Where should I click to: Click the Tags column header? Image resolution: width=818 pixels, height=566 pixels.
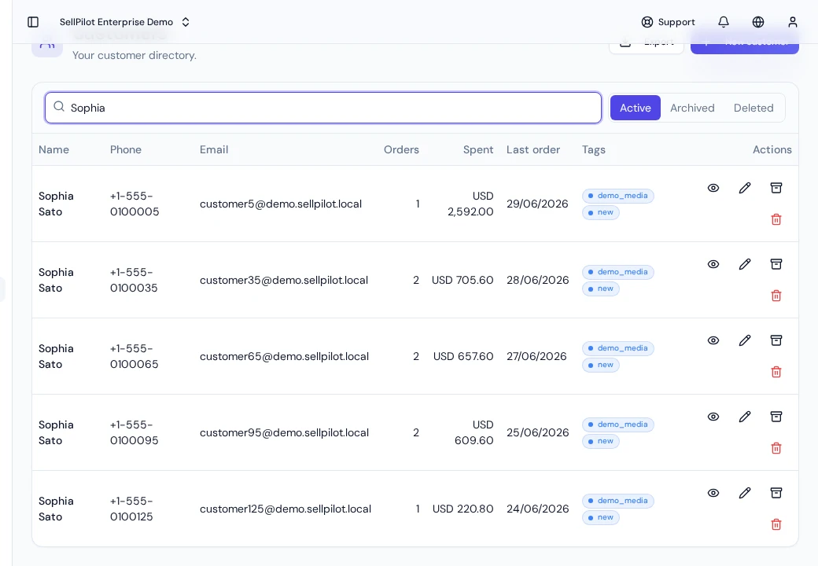[x=594, y=149]
